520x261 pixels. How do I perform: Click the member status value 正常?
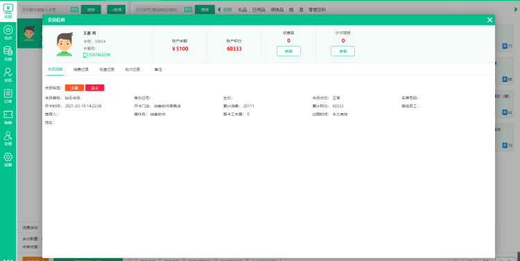tap(336, 98)
